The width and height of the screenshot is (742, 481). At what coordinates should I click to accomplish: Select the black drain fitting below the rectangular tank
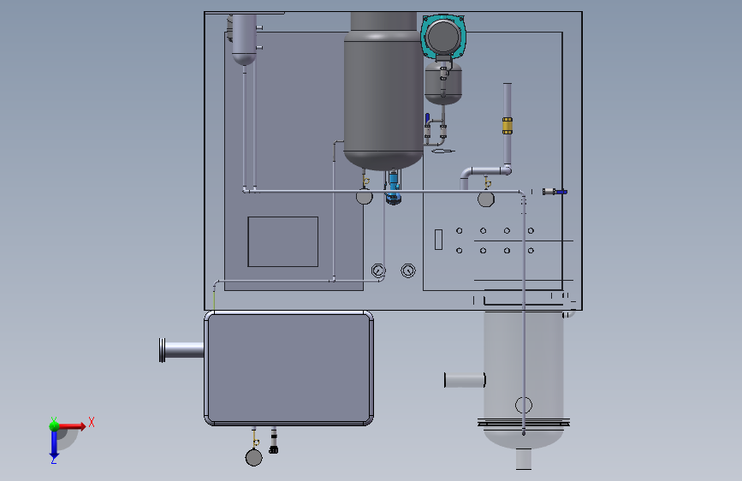[274, 442]
